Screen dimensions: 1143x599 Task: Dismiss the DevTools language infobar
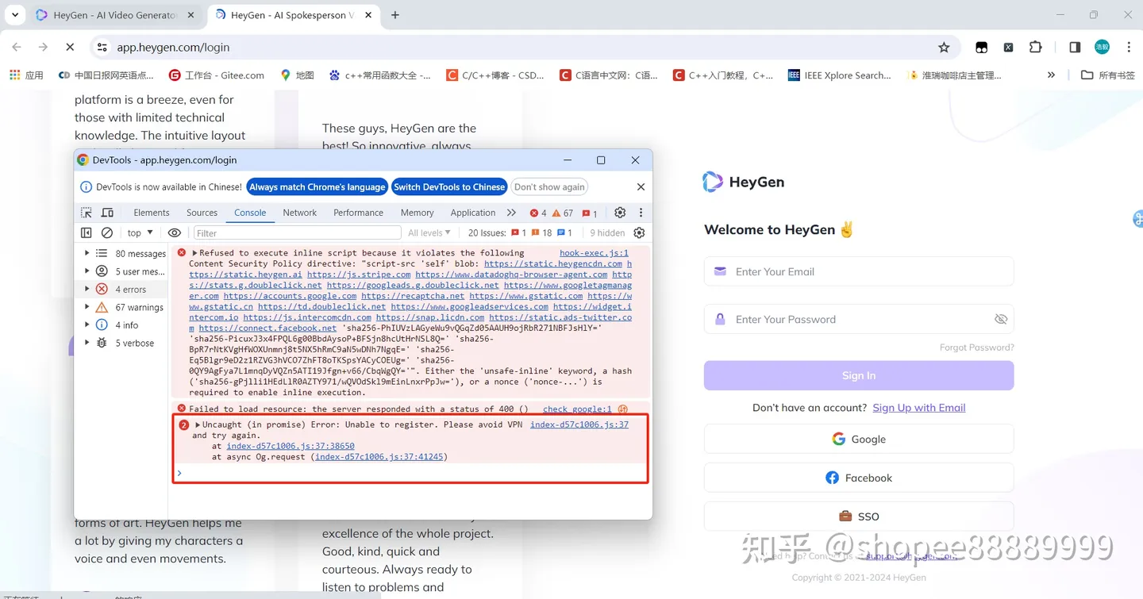coord(641,186)
